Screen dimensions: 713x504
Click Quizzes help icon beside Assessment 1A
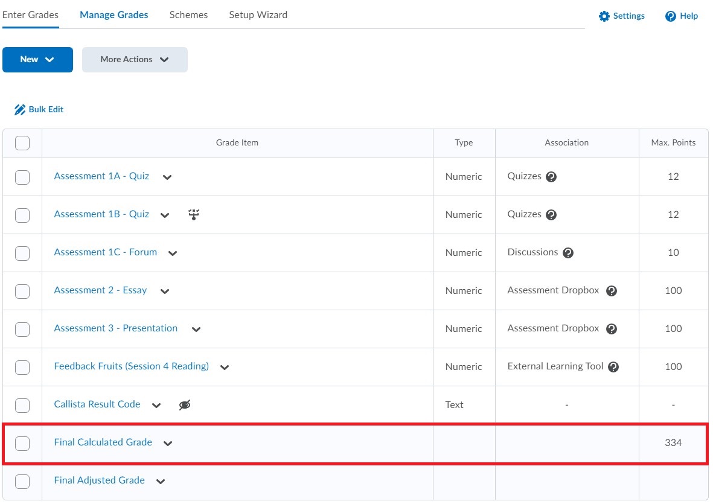tap(550, 176)
